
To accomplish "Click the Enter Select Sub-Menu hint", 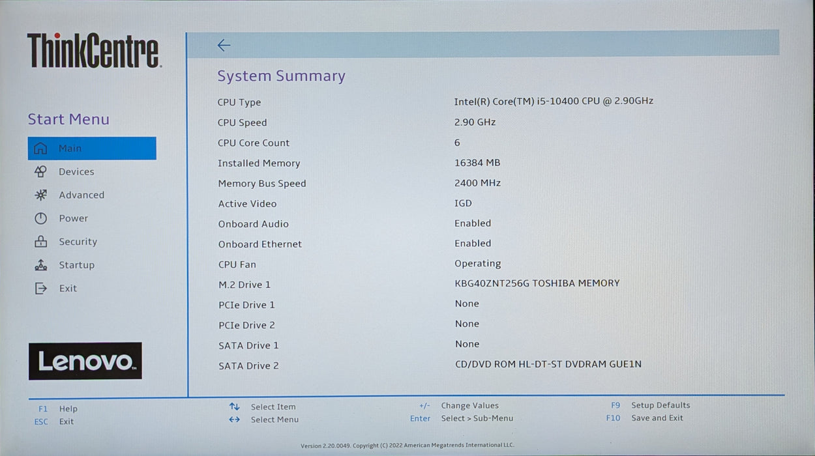I will tap(462, 418).
